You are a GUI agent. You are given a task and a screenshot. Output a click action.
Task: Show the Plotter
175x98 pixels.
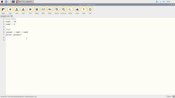point(50,10)
